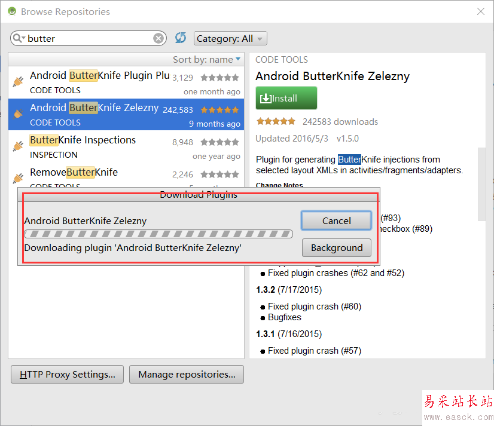Click the Updated 2016/5/3 text
The image size is (494, 426).
[292, 139]
